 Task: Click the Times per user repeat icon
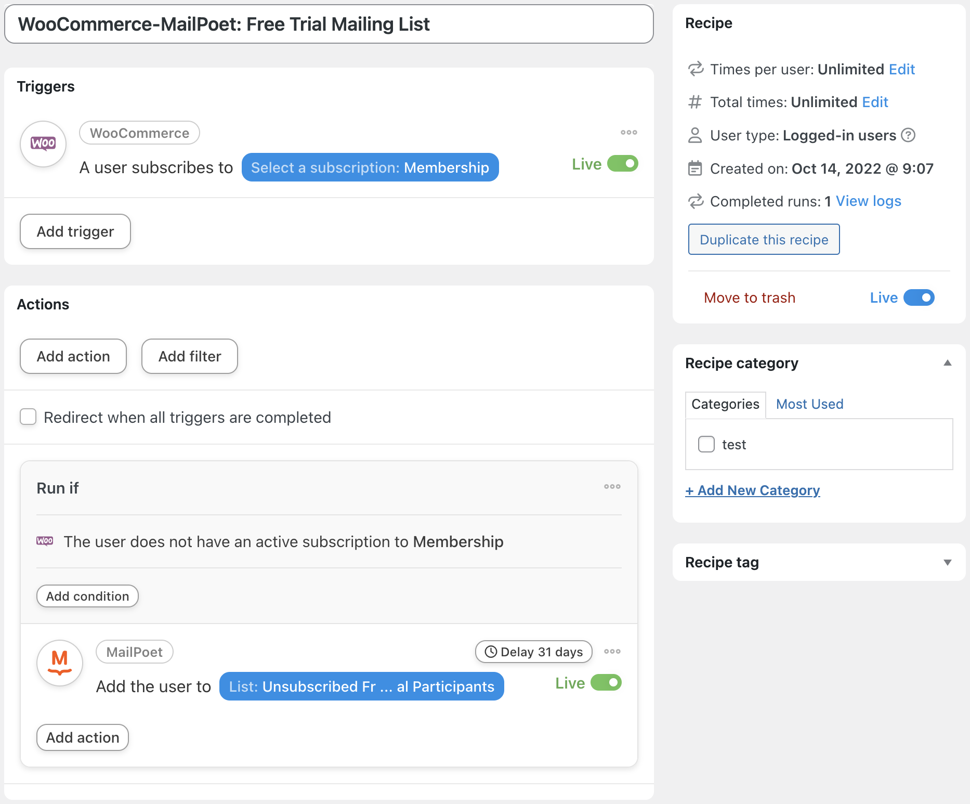[696, 69]
